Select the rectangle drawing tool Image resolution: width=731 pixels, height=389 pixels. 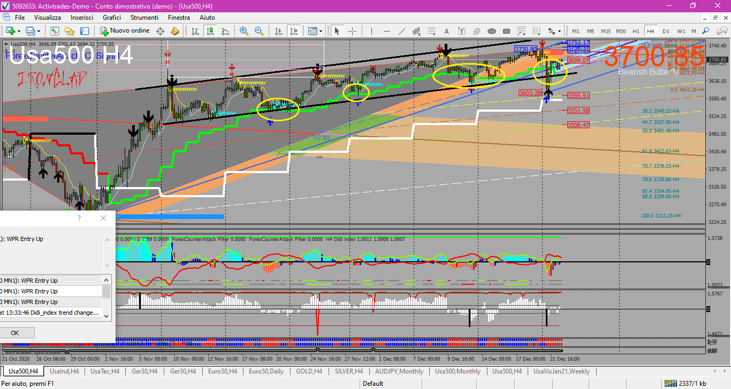pyautogui.click(x=507, y=31)
